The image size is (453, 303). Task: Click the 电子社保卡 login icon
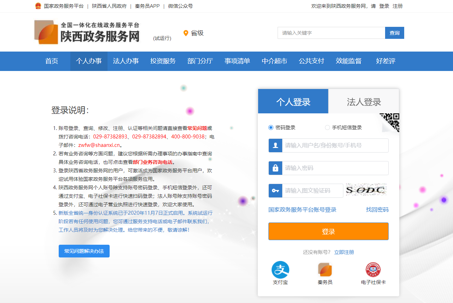pos(373,270)
